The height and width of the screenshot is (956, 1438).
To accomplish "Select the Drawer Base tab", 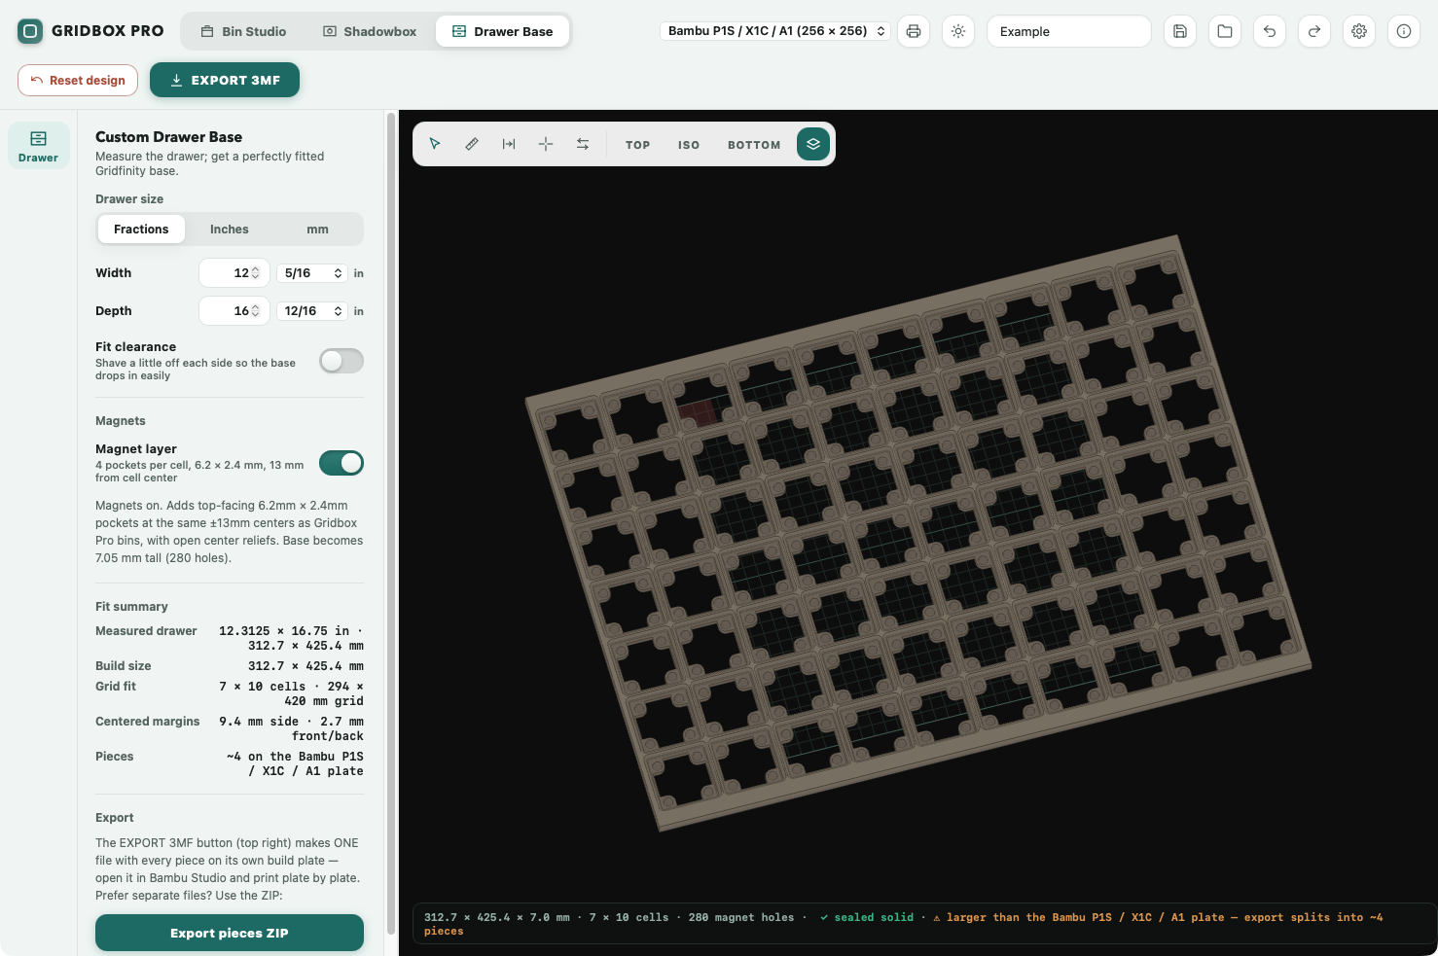I will pos(502,31).
